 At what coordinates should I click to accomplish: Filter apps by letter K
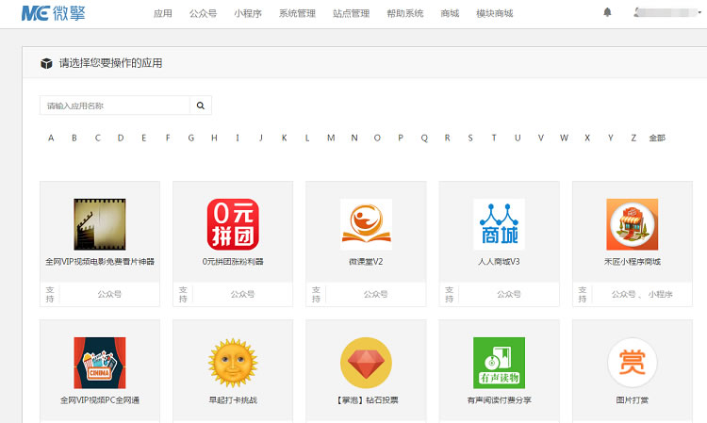[284, 138]
